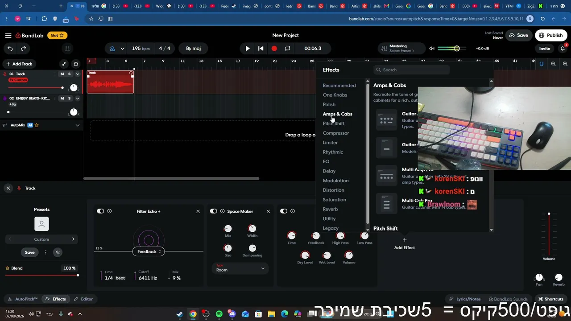
Task: Open the automation icon next to Add Track
Action: tap(64, 64)
